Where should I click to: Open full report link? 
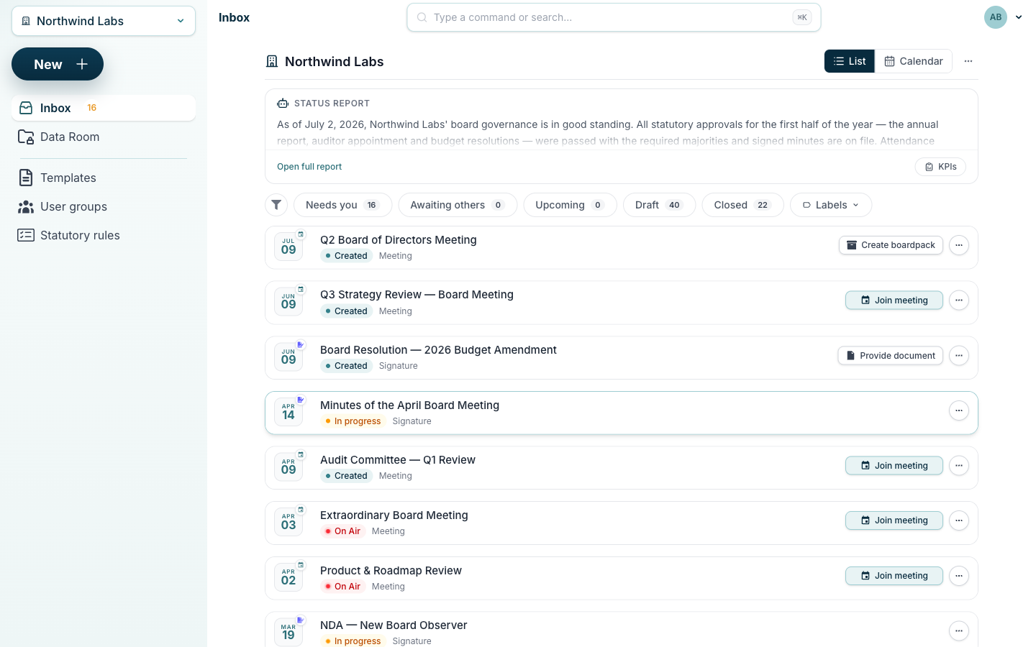click(309, 167)
